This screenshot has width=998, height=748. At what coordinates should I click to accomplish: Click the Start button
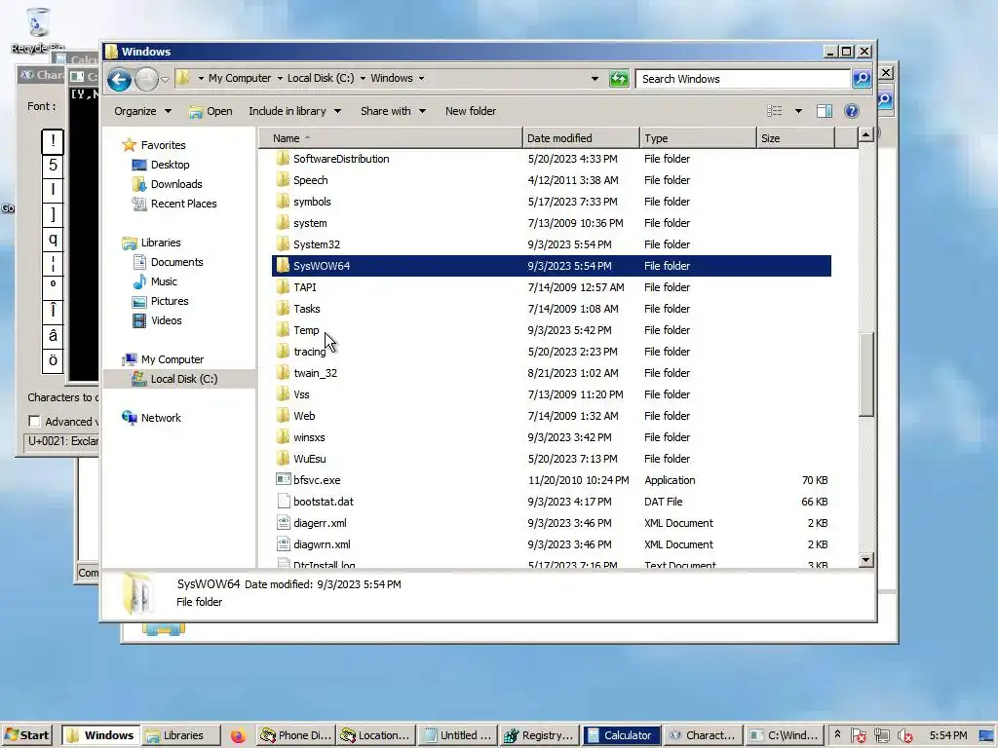click(x=26, y=735)
